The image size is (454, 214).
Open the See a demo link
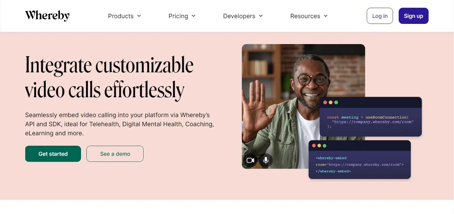coord(115,154)
